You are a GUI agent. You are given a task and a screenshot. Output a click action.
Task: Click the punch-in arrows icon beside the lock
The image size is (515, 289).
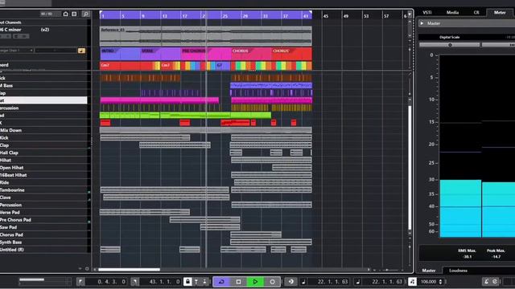(x=196, y=282)
